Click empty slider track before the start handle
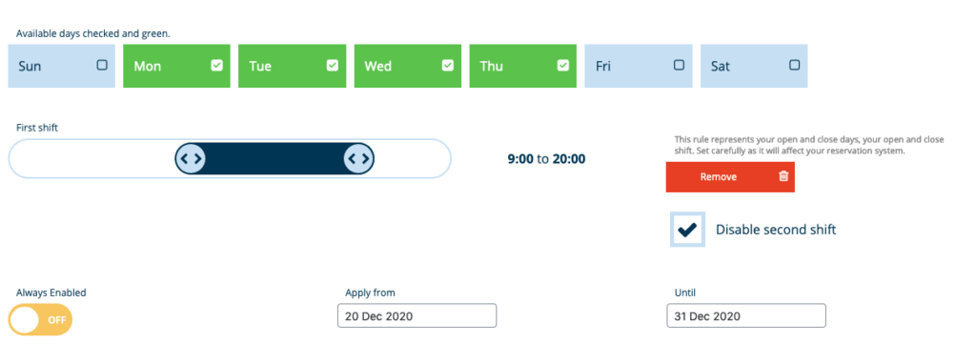The height and width of the screenshot is (363, 976). pos(93,159)
